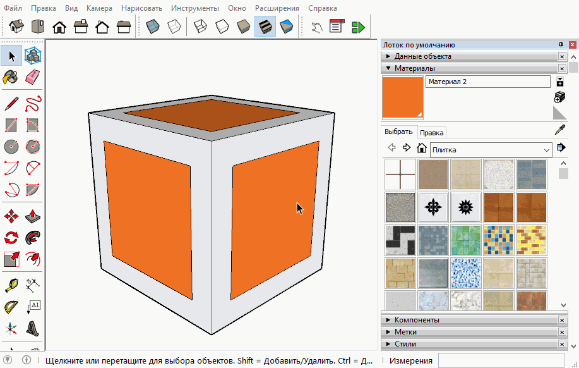Screen dimensions: 579x368
Task: Toggle shaded with textures style
Action: 265,27
